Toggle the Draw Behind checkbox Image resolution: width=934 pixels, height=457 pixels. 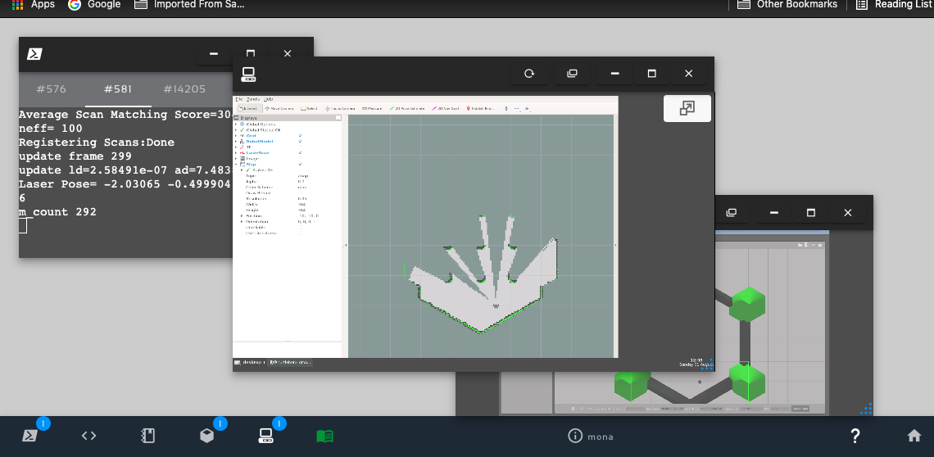pos(300,193)
